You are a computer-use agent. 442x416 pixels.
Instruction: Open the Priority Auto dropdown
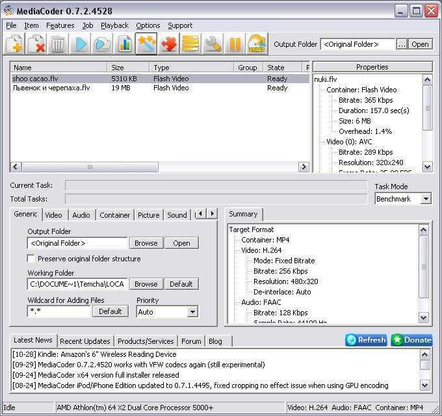192,312
